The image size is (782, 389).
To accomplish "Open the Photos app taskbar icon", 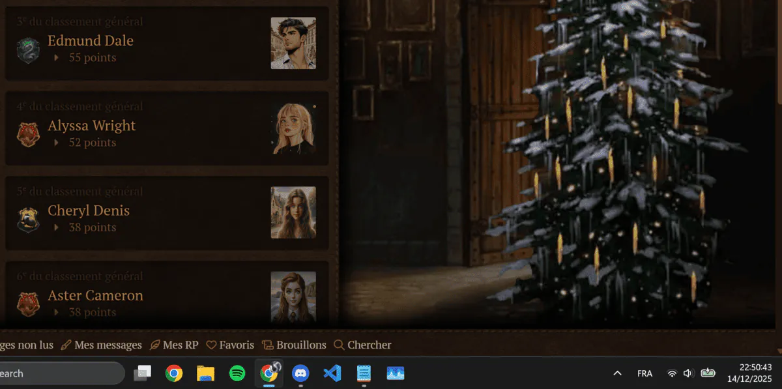I will (x=396, y=373).
